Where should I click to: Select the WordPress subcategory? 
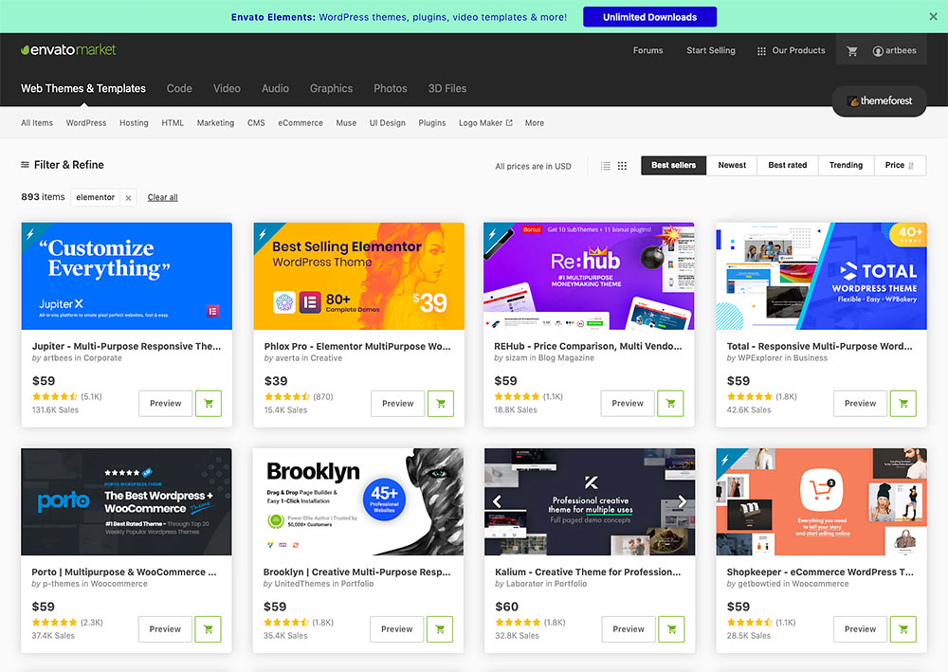(x=86, y=122)
